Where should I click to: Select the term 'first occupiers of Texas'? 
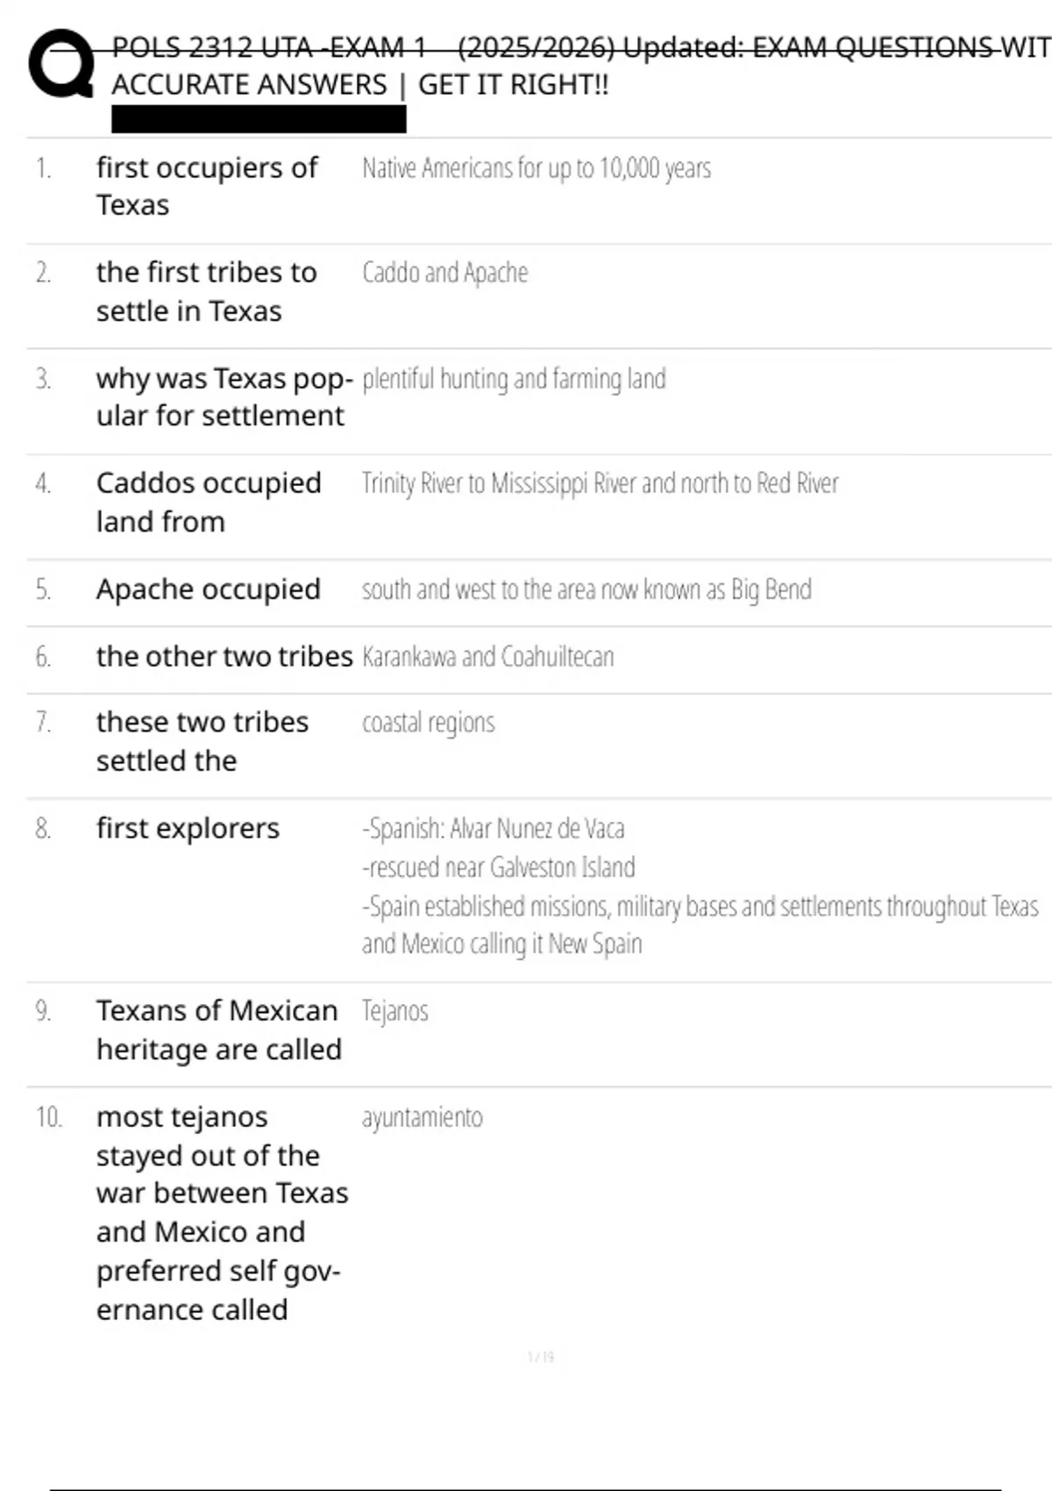206,186
